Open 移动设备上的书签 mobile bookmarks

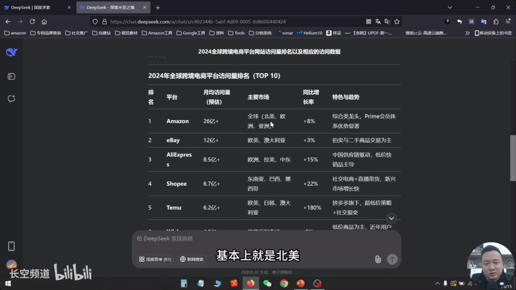coord(493,33)
